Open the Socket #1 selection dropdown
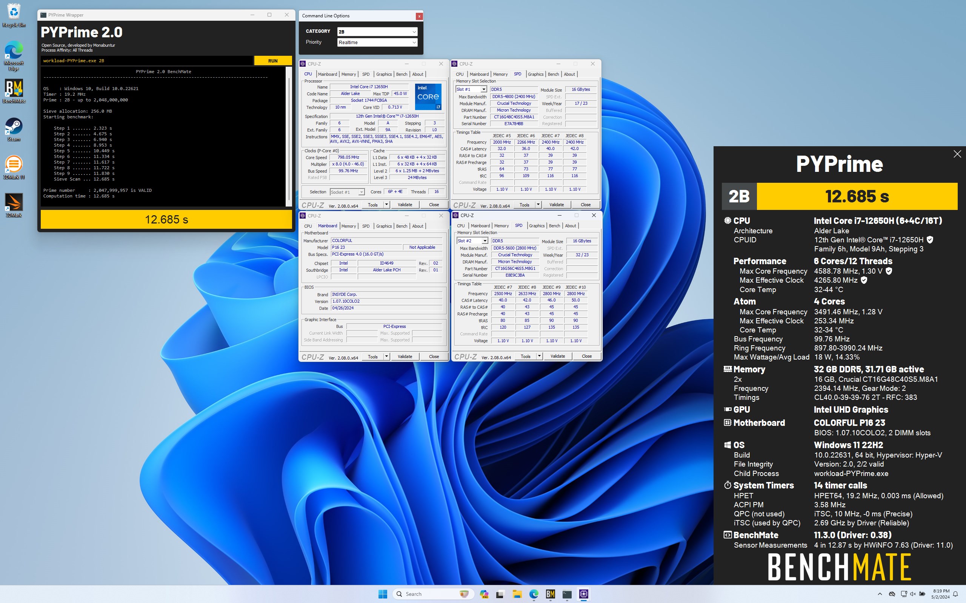 pyautogui.click(x=347, y=192)
